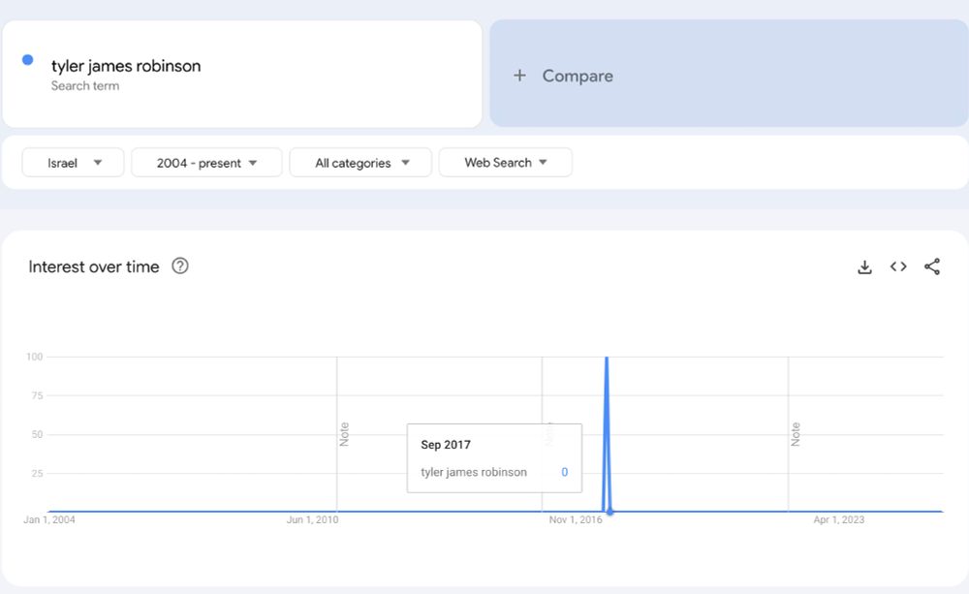Download the Interest over time data as CSV
969x594 pixels.
tap(864, 266)
